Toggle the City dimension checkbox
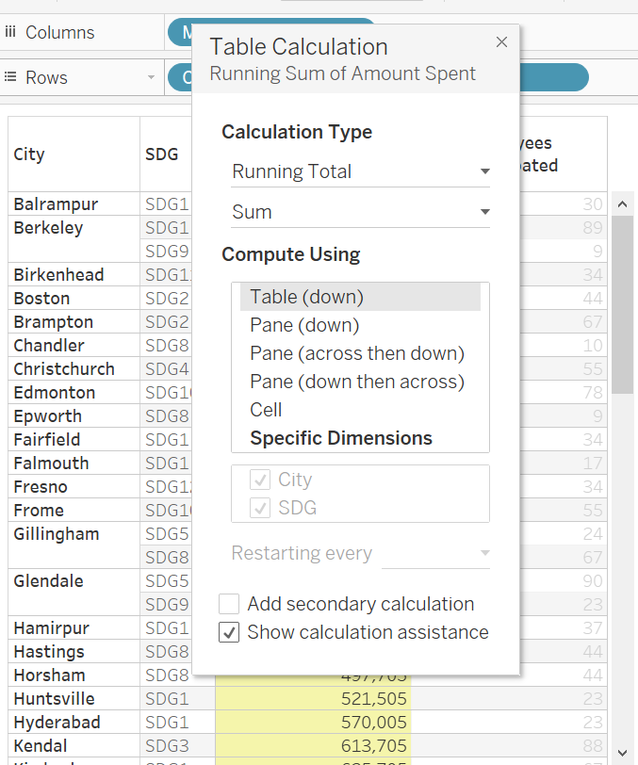This screenshot has height=765, width=638. pos(259,480)
